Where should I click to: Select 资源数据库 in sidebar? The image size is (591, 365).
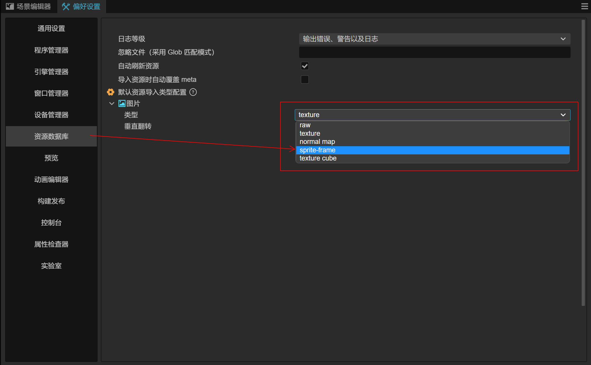(51, 136)
